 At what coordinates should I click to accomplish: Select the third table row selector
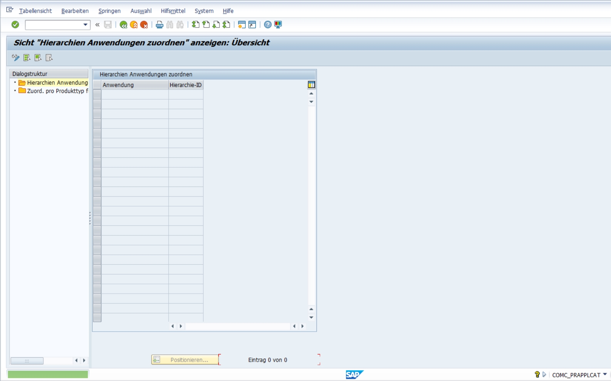coord(97,114)
